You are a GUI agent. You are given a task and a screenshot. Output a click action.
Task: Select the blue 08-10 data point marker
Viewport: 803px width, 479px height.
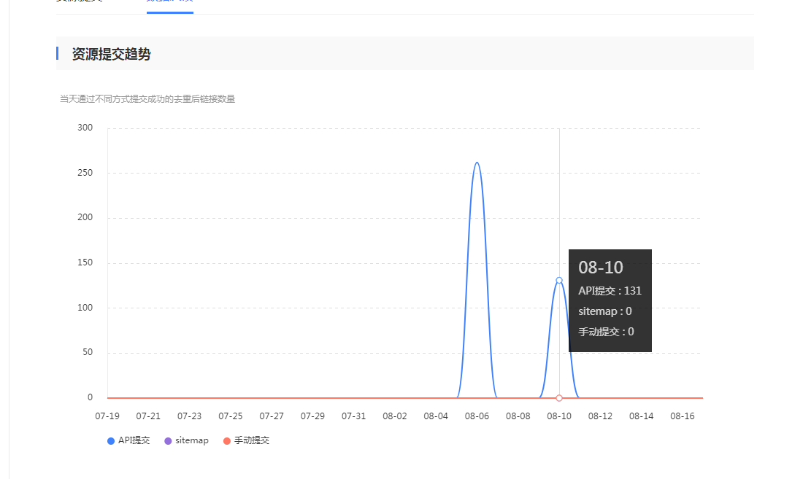[559, 280]
